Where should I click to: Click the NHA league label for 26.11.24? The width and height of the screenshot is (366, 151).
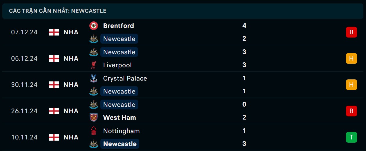coord(71,111)
